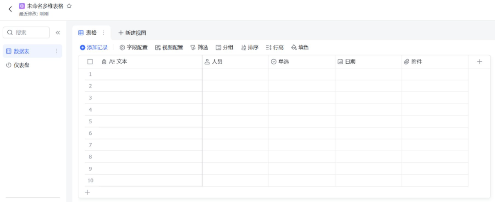Open 视图配置 view configuration

coord(169,48)
